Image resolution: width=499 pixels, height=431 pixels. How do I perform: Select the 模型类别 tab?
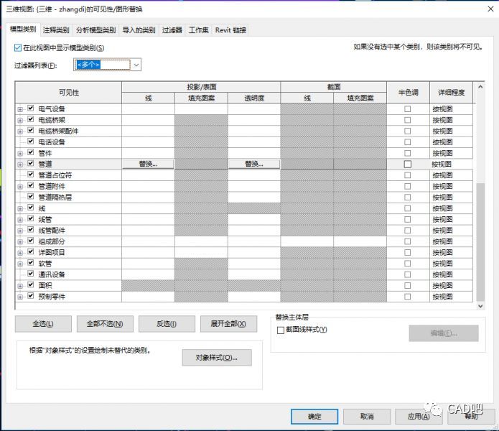pyautogui.click(x=23, y=29)
